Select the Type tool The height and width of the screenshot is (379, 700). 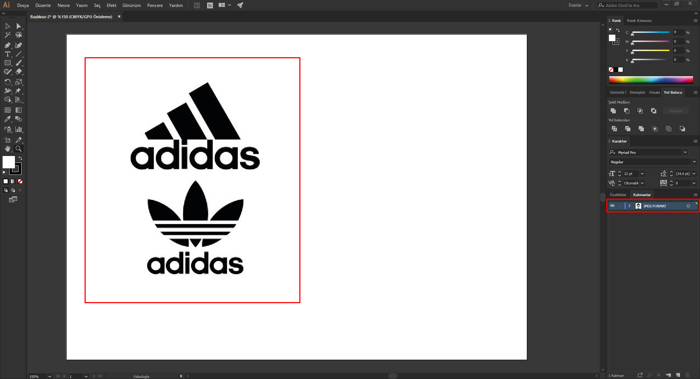[x=7, y=54]
